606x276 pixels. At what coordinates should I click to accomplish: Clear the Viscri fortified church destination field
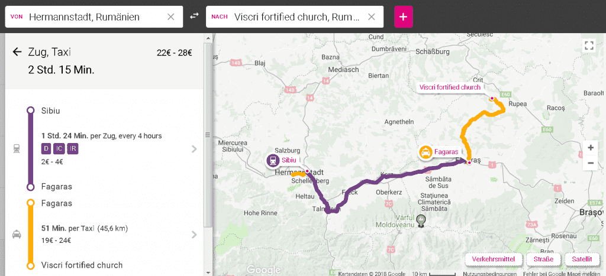(x=372, y=17)
